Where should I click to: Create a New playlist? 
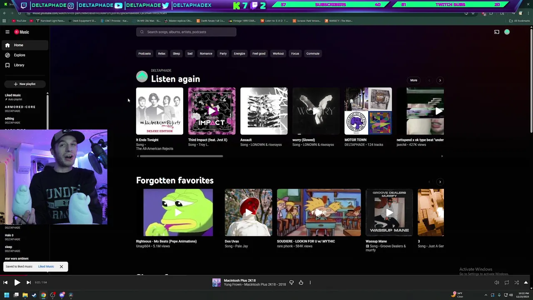coord(24,84)
